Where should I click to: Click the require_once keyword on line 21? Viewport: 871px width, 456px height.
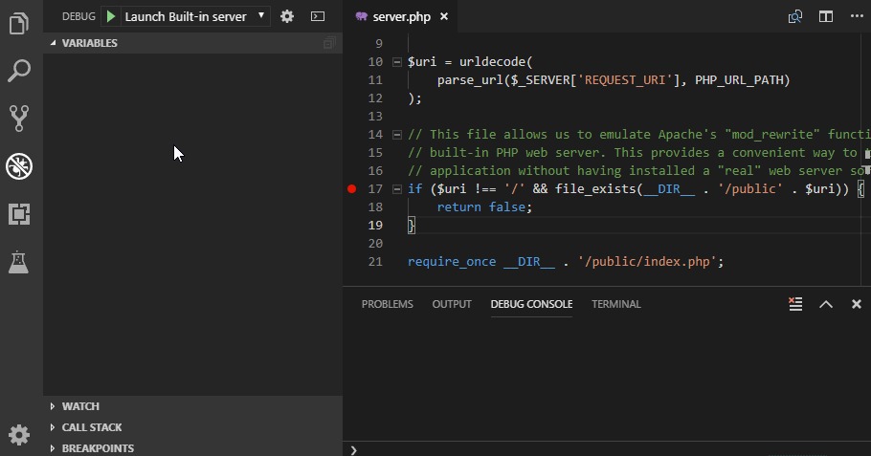tap(452, 261)
